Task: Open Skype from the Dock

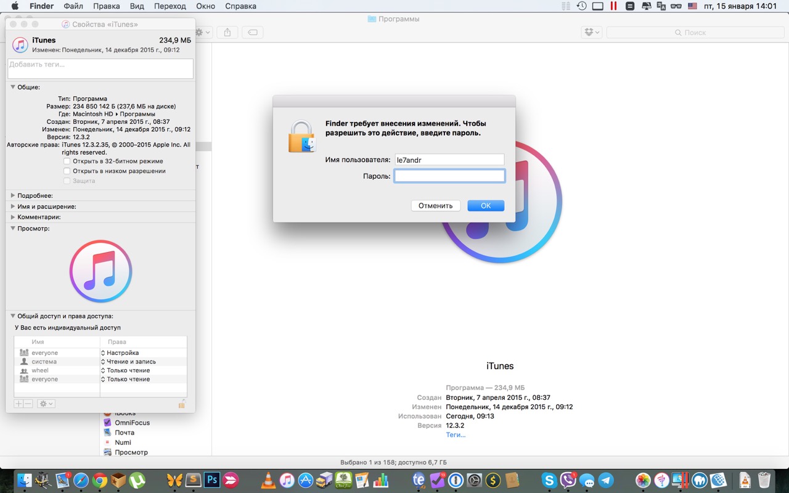Action: click(549, 480)
